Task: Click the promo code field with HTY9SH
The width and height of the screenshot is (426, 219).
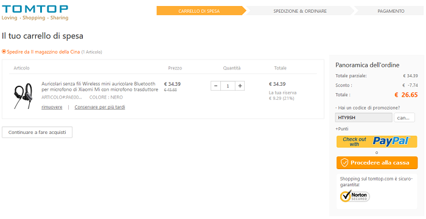Action: pyautogui.click(x=364, y=117)
